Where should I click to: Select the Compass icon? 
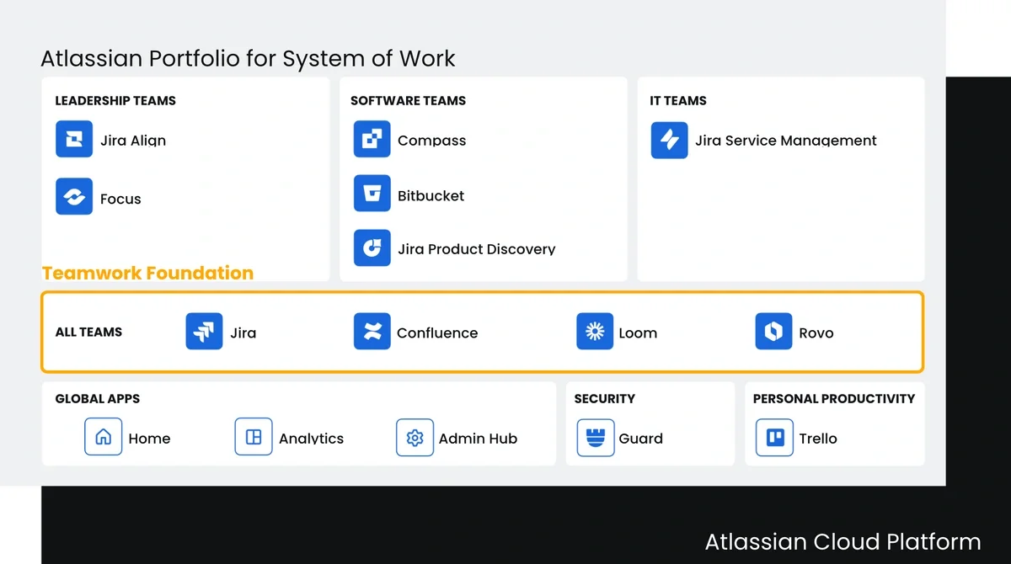(x=372, y=139)
